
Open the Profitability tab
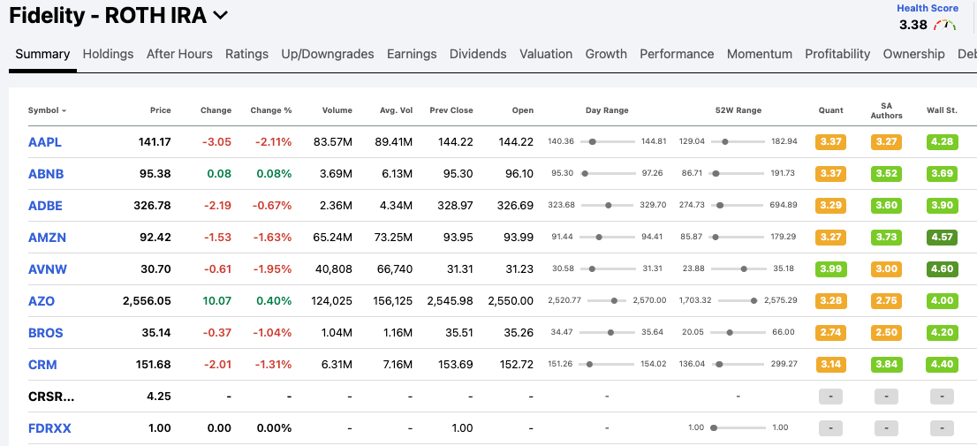click(x=837, y=54)
